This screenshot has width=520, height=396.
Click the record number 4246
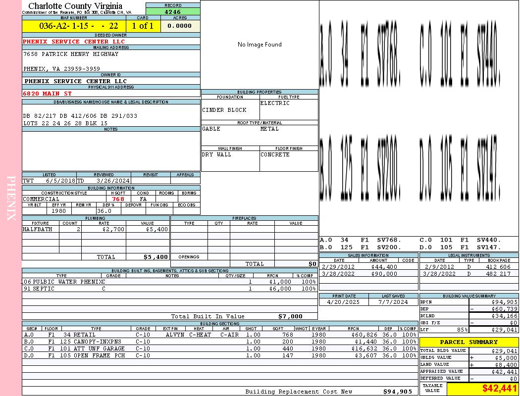coord(173,12)
